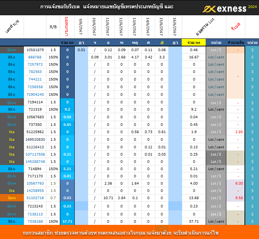
Task: Click the rebate amount 2.85 cell
Action: click(x=239, y=132)
